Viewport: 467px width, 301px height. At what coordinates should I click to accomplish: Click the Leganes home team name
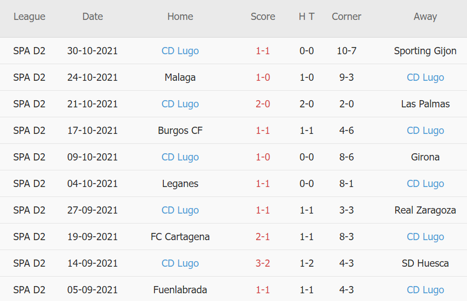(x=180, y=184)
